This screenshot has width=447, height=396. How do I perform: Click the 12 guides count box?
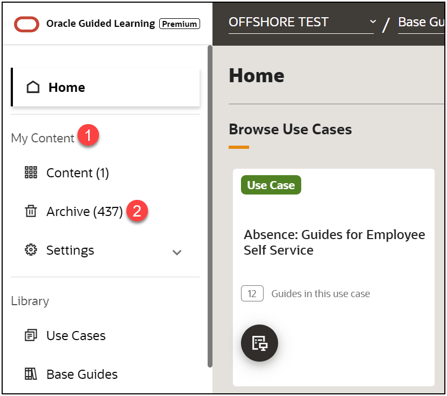(x=252, y=293)
